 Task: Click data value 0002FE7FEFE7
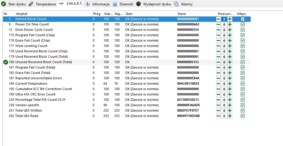188,110
